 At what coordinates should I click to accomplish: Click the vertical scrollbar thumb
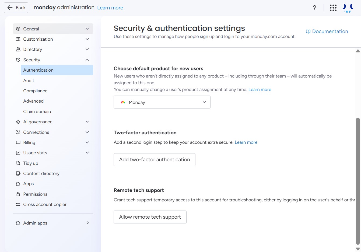click(358, 181)
